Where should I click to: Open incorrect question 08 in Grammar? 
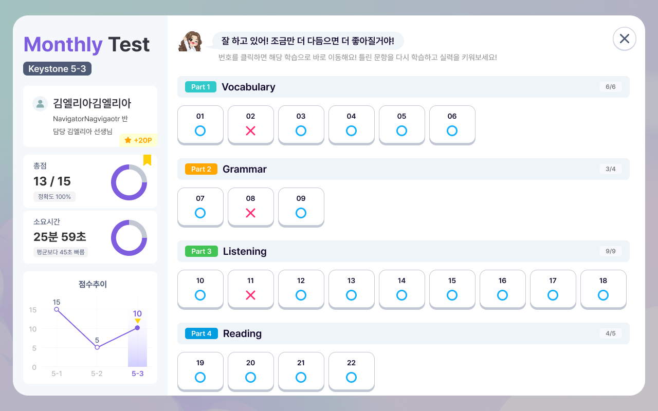(251, 207)
